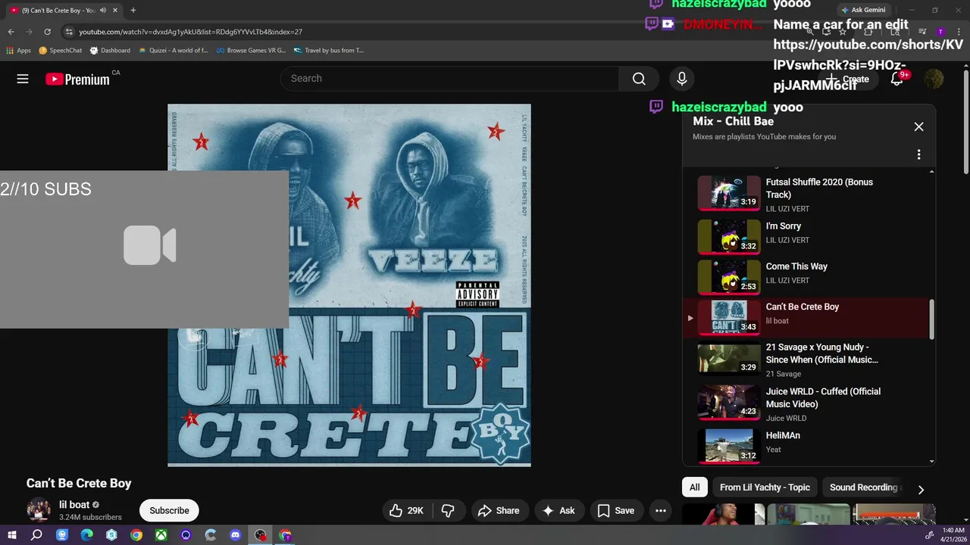Open the YouTube hamburger guide menu

click(23, 79)
